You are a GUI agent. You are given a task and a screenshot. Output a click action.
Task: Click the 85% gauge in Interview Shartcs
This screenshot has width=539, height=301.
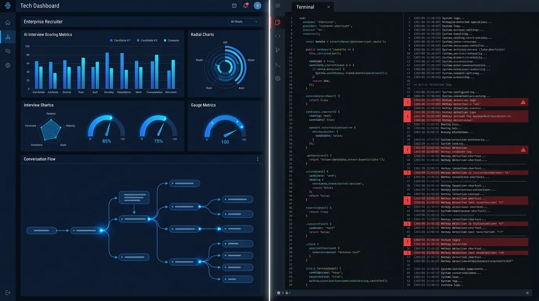tap(107, 129)
